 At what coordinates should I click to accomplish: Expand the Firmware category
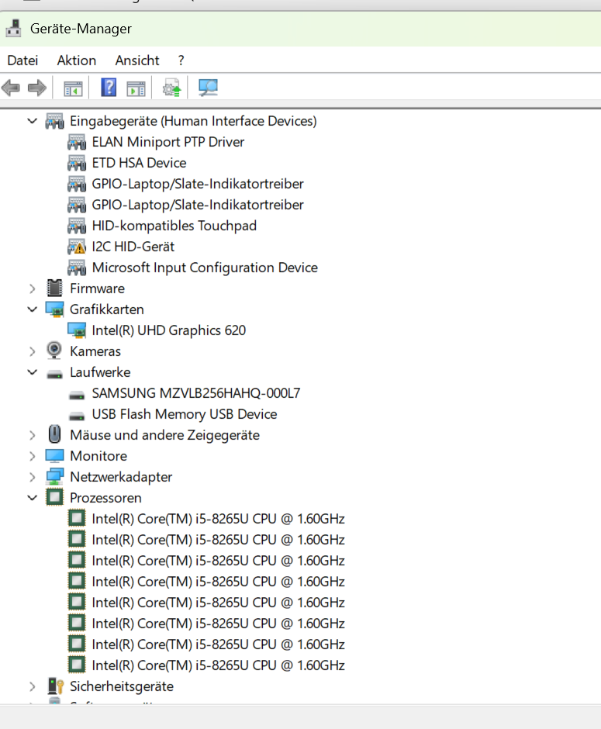pyautogui.click(x=32, y=288)
